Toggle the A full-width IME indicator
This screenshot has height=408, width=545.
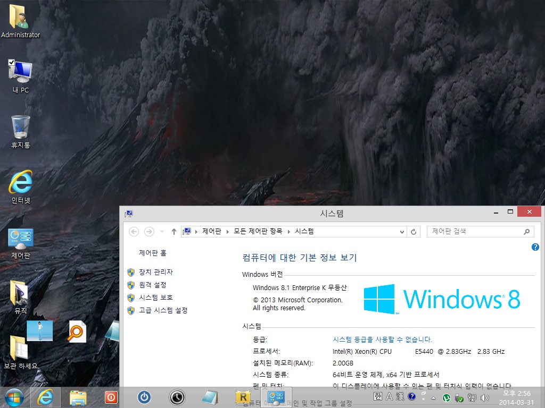(389, 396)
